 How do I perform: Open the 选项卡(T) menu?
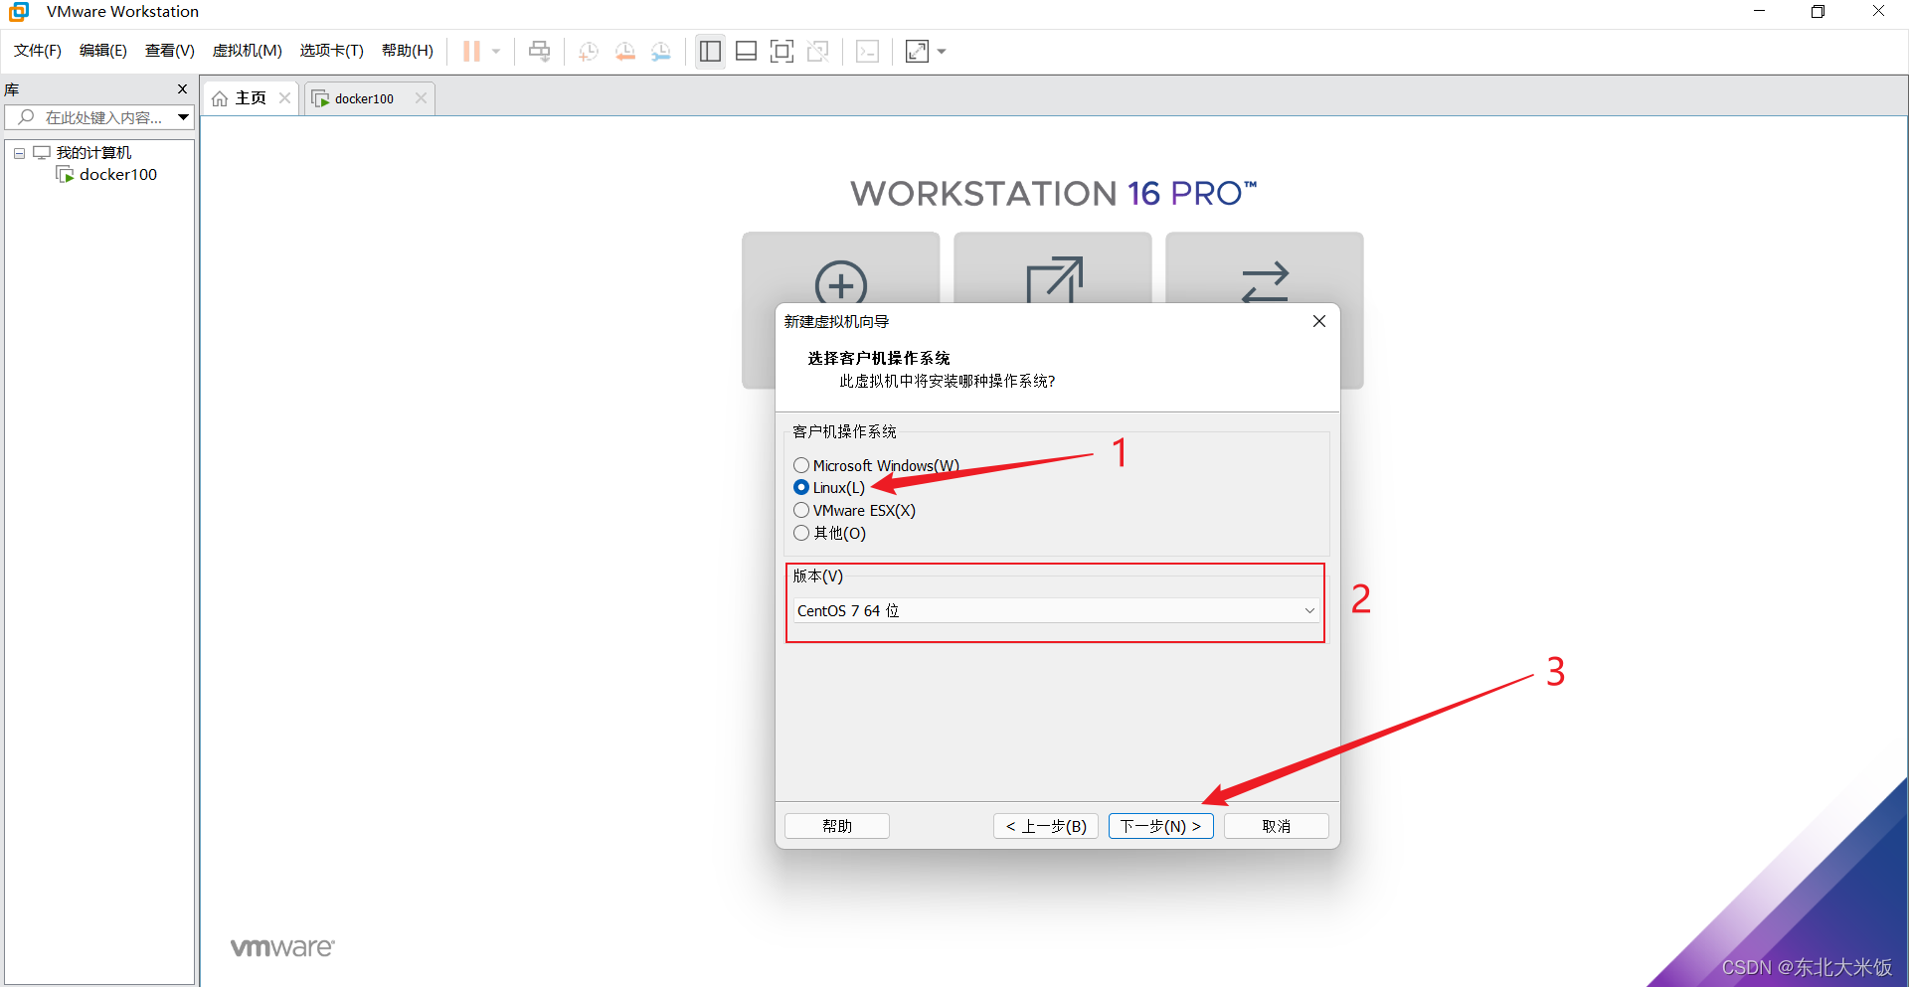tap(332, 51)
